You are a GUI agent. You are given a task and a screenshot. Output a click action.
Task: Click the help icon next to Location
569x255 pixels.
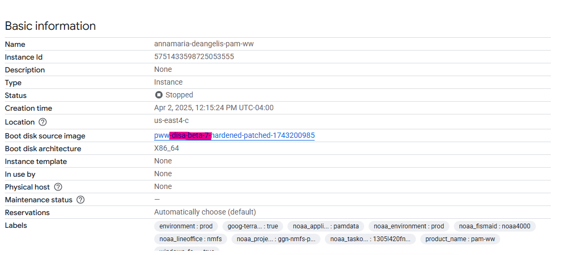(x=43, y=122)
